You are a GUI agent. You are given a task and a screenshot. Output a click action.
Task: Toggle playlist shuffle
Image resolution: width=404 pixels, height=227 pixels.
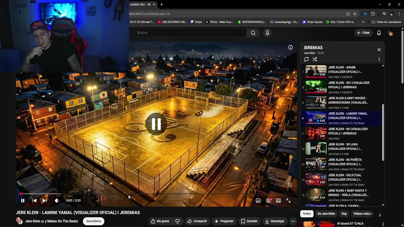click(315, 59)
